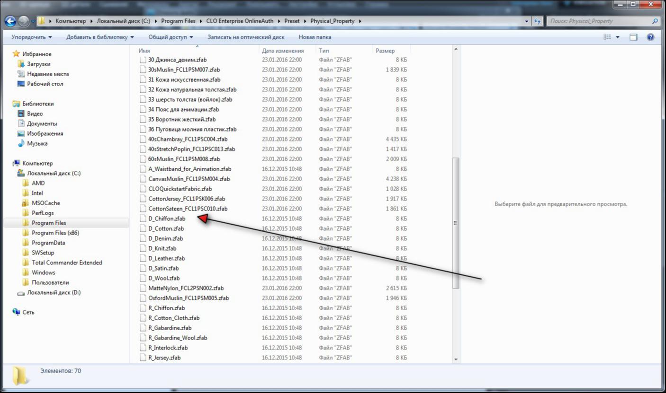Viewport: 666px width, 393px height.
Task: Click Program Files breadcrumb segment
Action: point(178,21)
